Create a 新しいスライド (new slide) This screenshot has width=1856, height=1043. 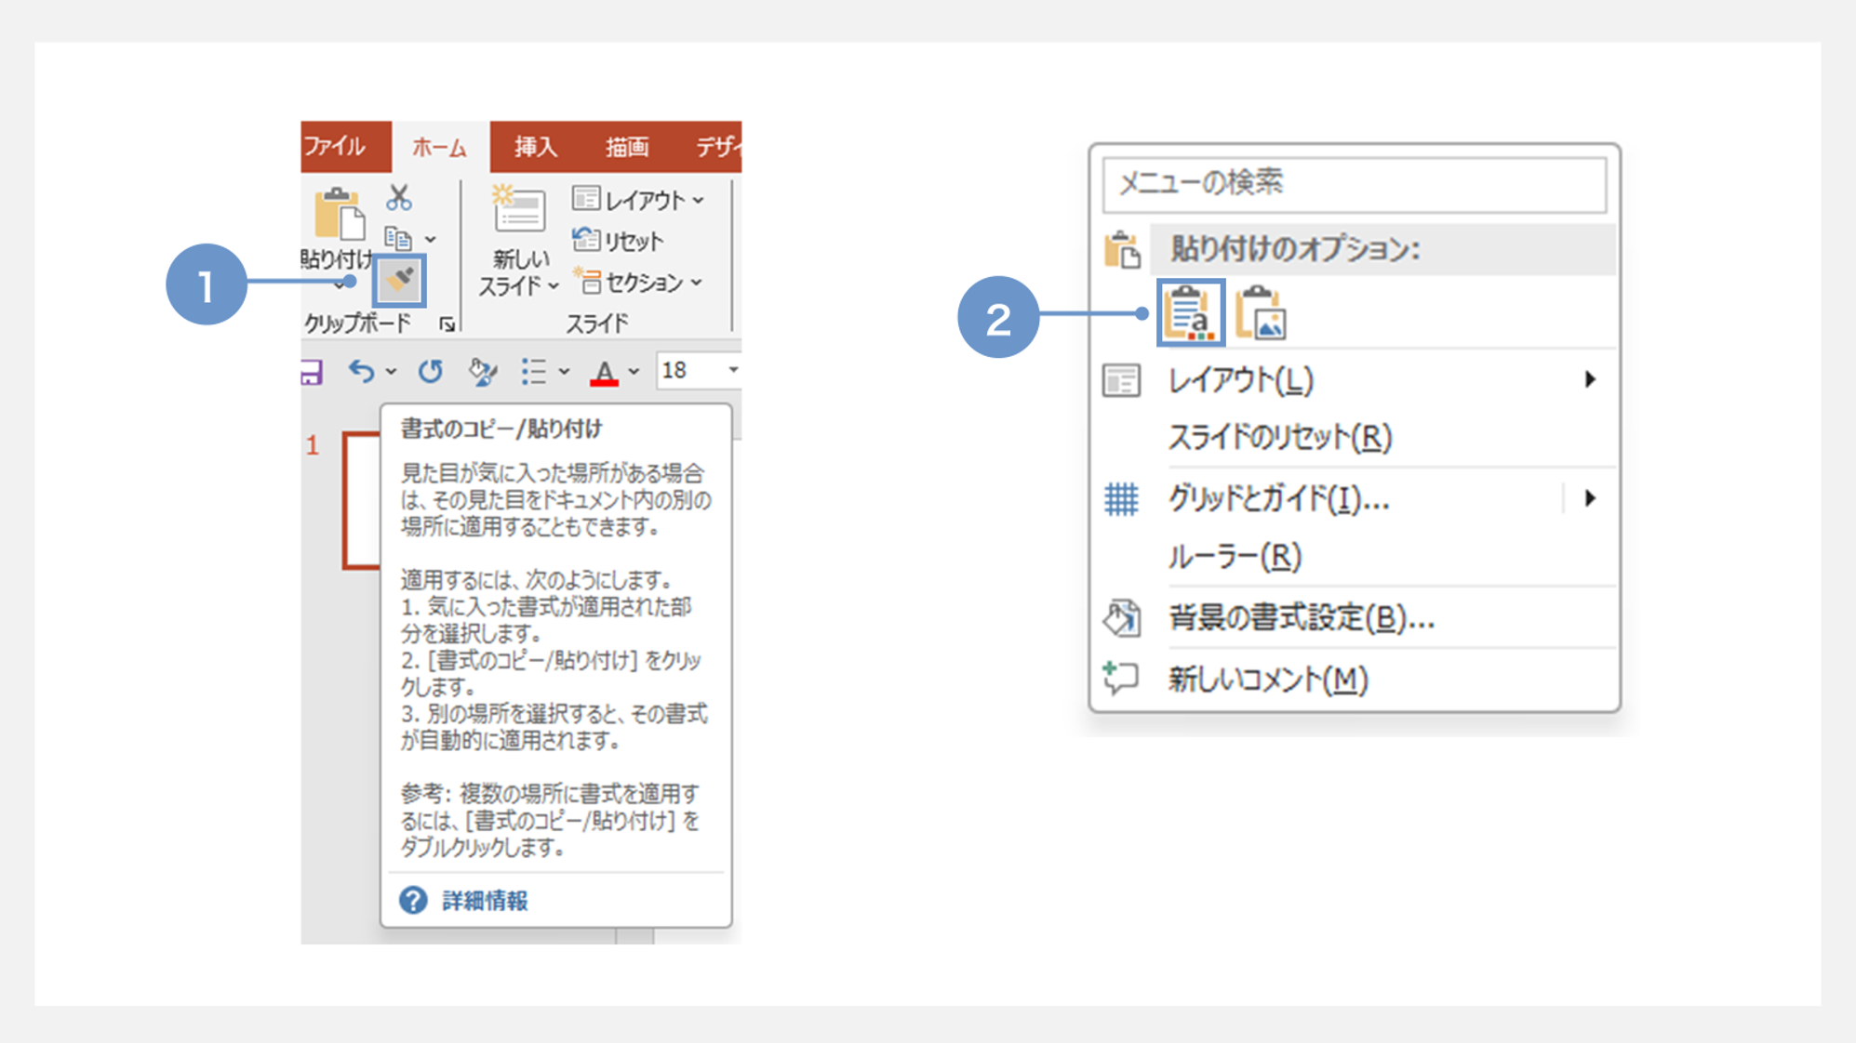516,242
